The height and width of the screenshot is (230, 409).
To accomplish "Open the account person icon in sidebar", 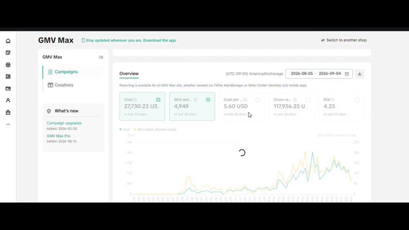I will [8, 100].
